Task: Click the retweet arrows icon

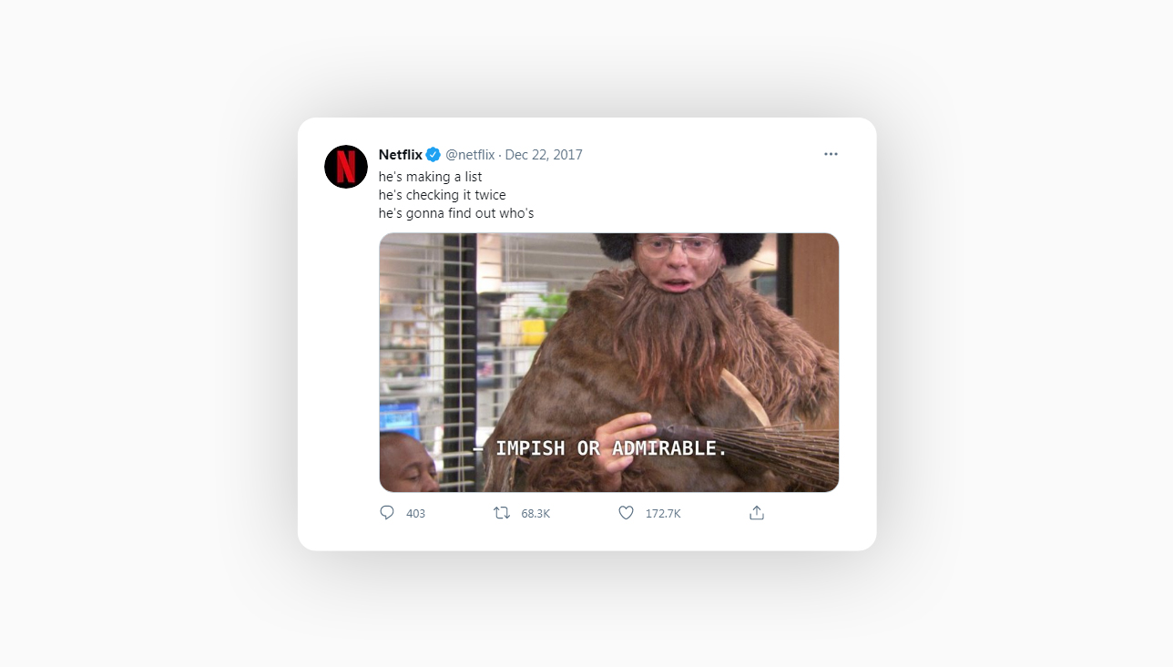Action: [x=502, y=513]
